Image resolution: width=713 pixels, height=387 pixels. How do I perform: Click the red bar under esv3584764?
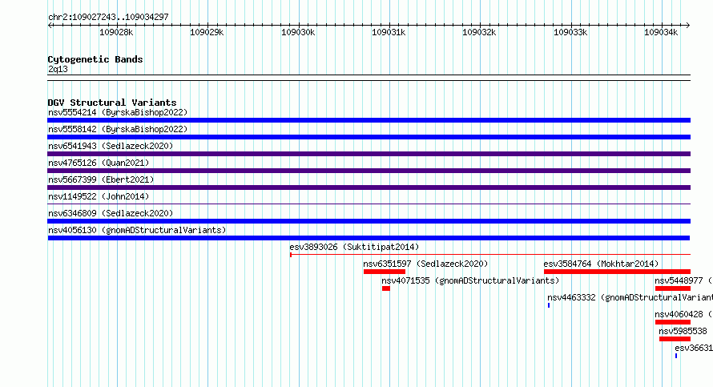(617, 272)
